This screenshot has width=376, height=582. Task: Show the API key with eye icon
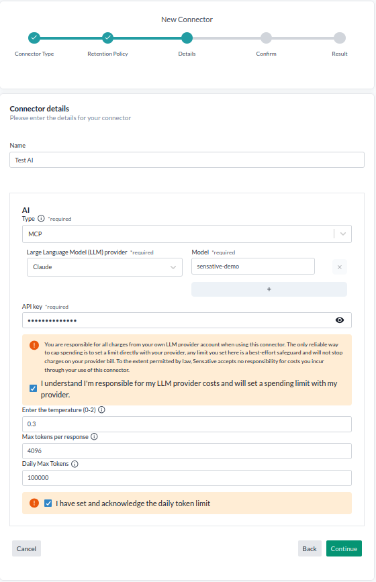click(x=340, y=320)
